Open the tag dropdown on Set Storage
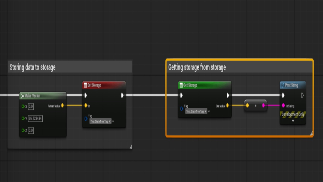Screen dimensions: 323x182 (x=113, y=122)
